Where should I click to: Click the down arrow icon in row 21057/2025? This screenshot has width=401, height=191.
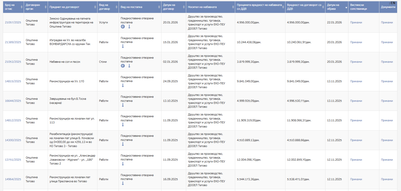click(x=129, y=26)
